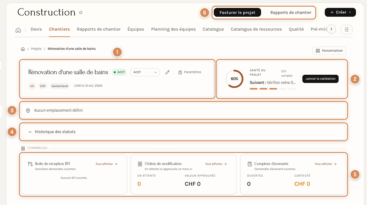Click the project health step progress bar
The height and width of the screenshot is (205, 367).
273,89
